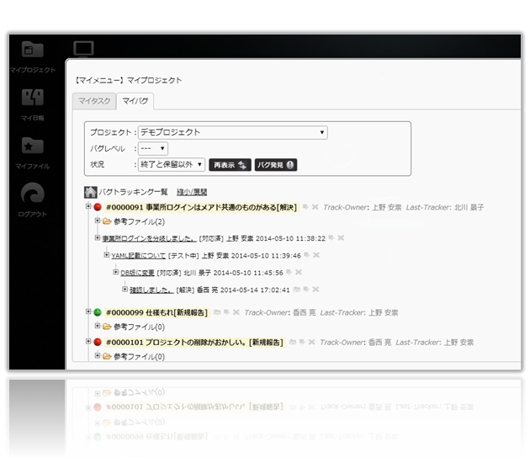The height and width of the screenshot is (463, 530).
Task: Open the 事業所ログインを分岐しました。 link
Action: click(x=149, y=238)
